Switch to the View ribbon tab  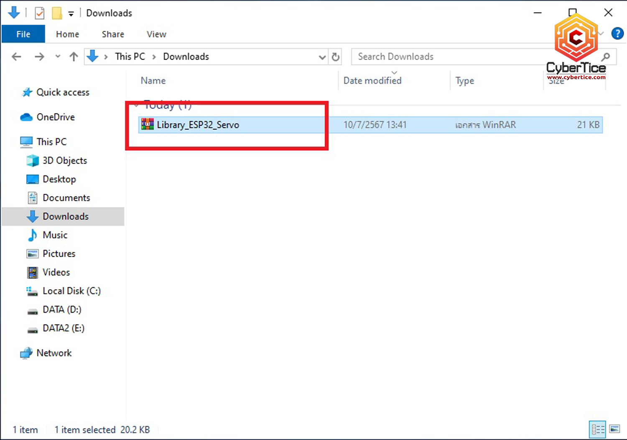[156, 34]
